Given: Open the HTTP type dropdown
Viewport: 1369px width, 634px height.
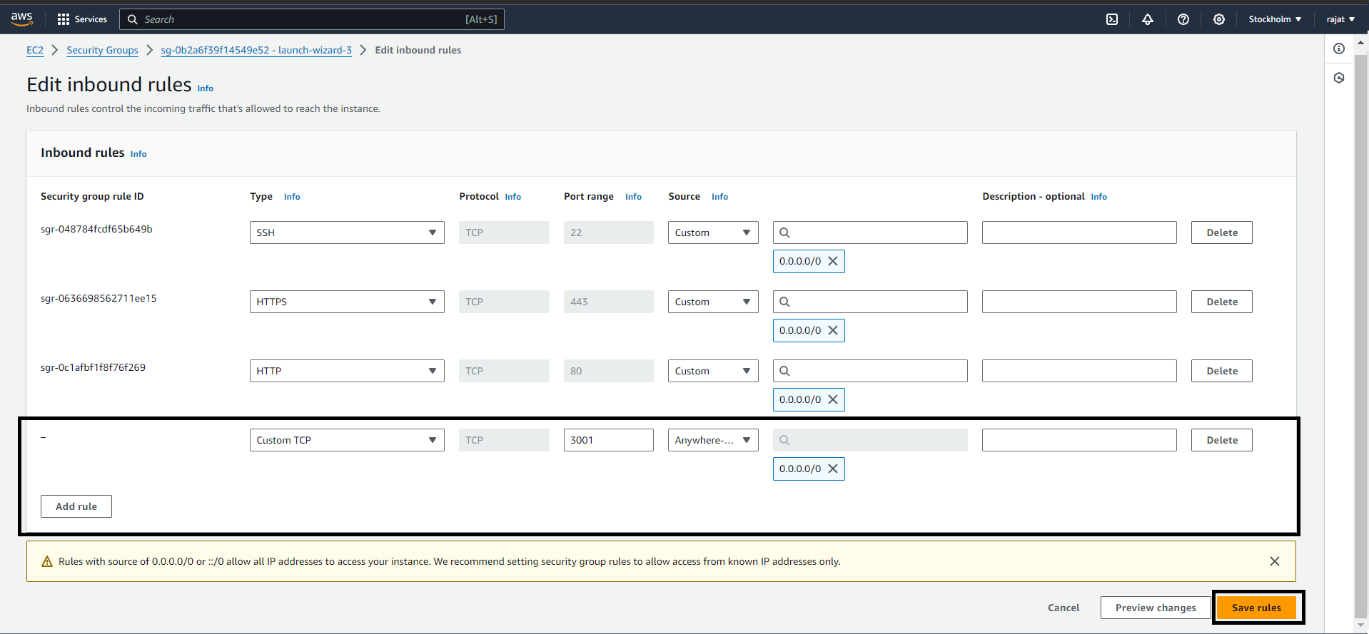Looking at the screenshot, I should tap(347, 371).
